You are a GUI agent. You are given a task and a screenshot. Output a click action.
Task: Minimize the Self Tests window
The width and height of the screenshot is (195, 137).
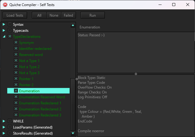160,5
